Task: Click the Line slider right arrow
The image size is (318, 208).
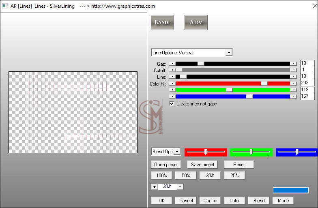Action: tap(293, 76)
